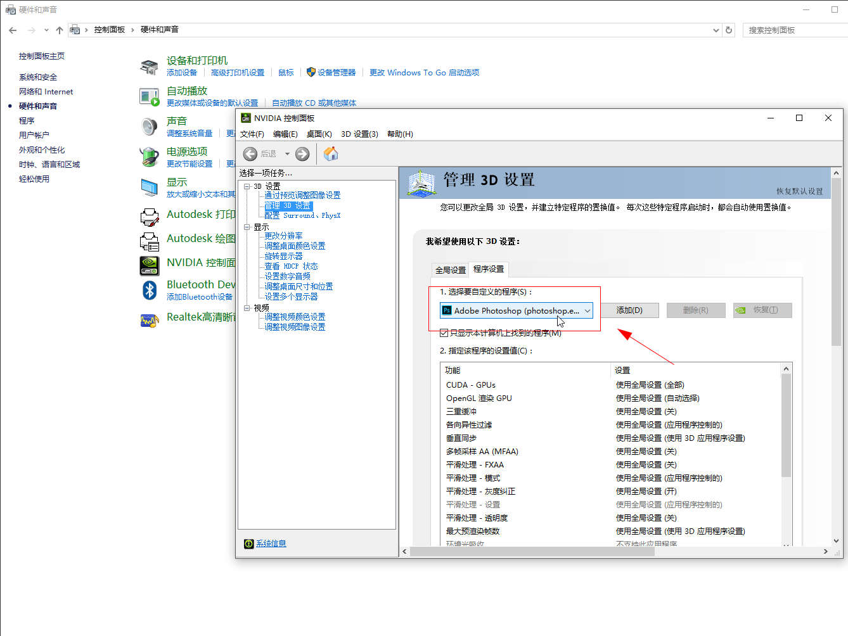This screenshot has height=636, width=848.
Task: Open address bar history dropdown
Action: click(x=716, y=30)
